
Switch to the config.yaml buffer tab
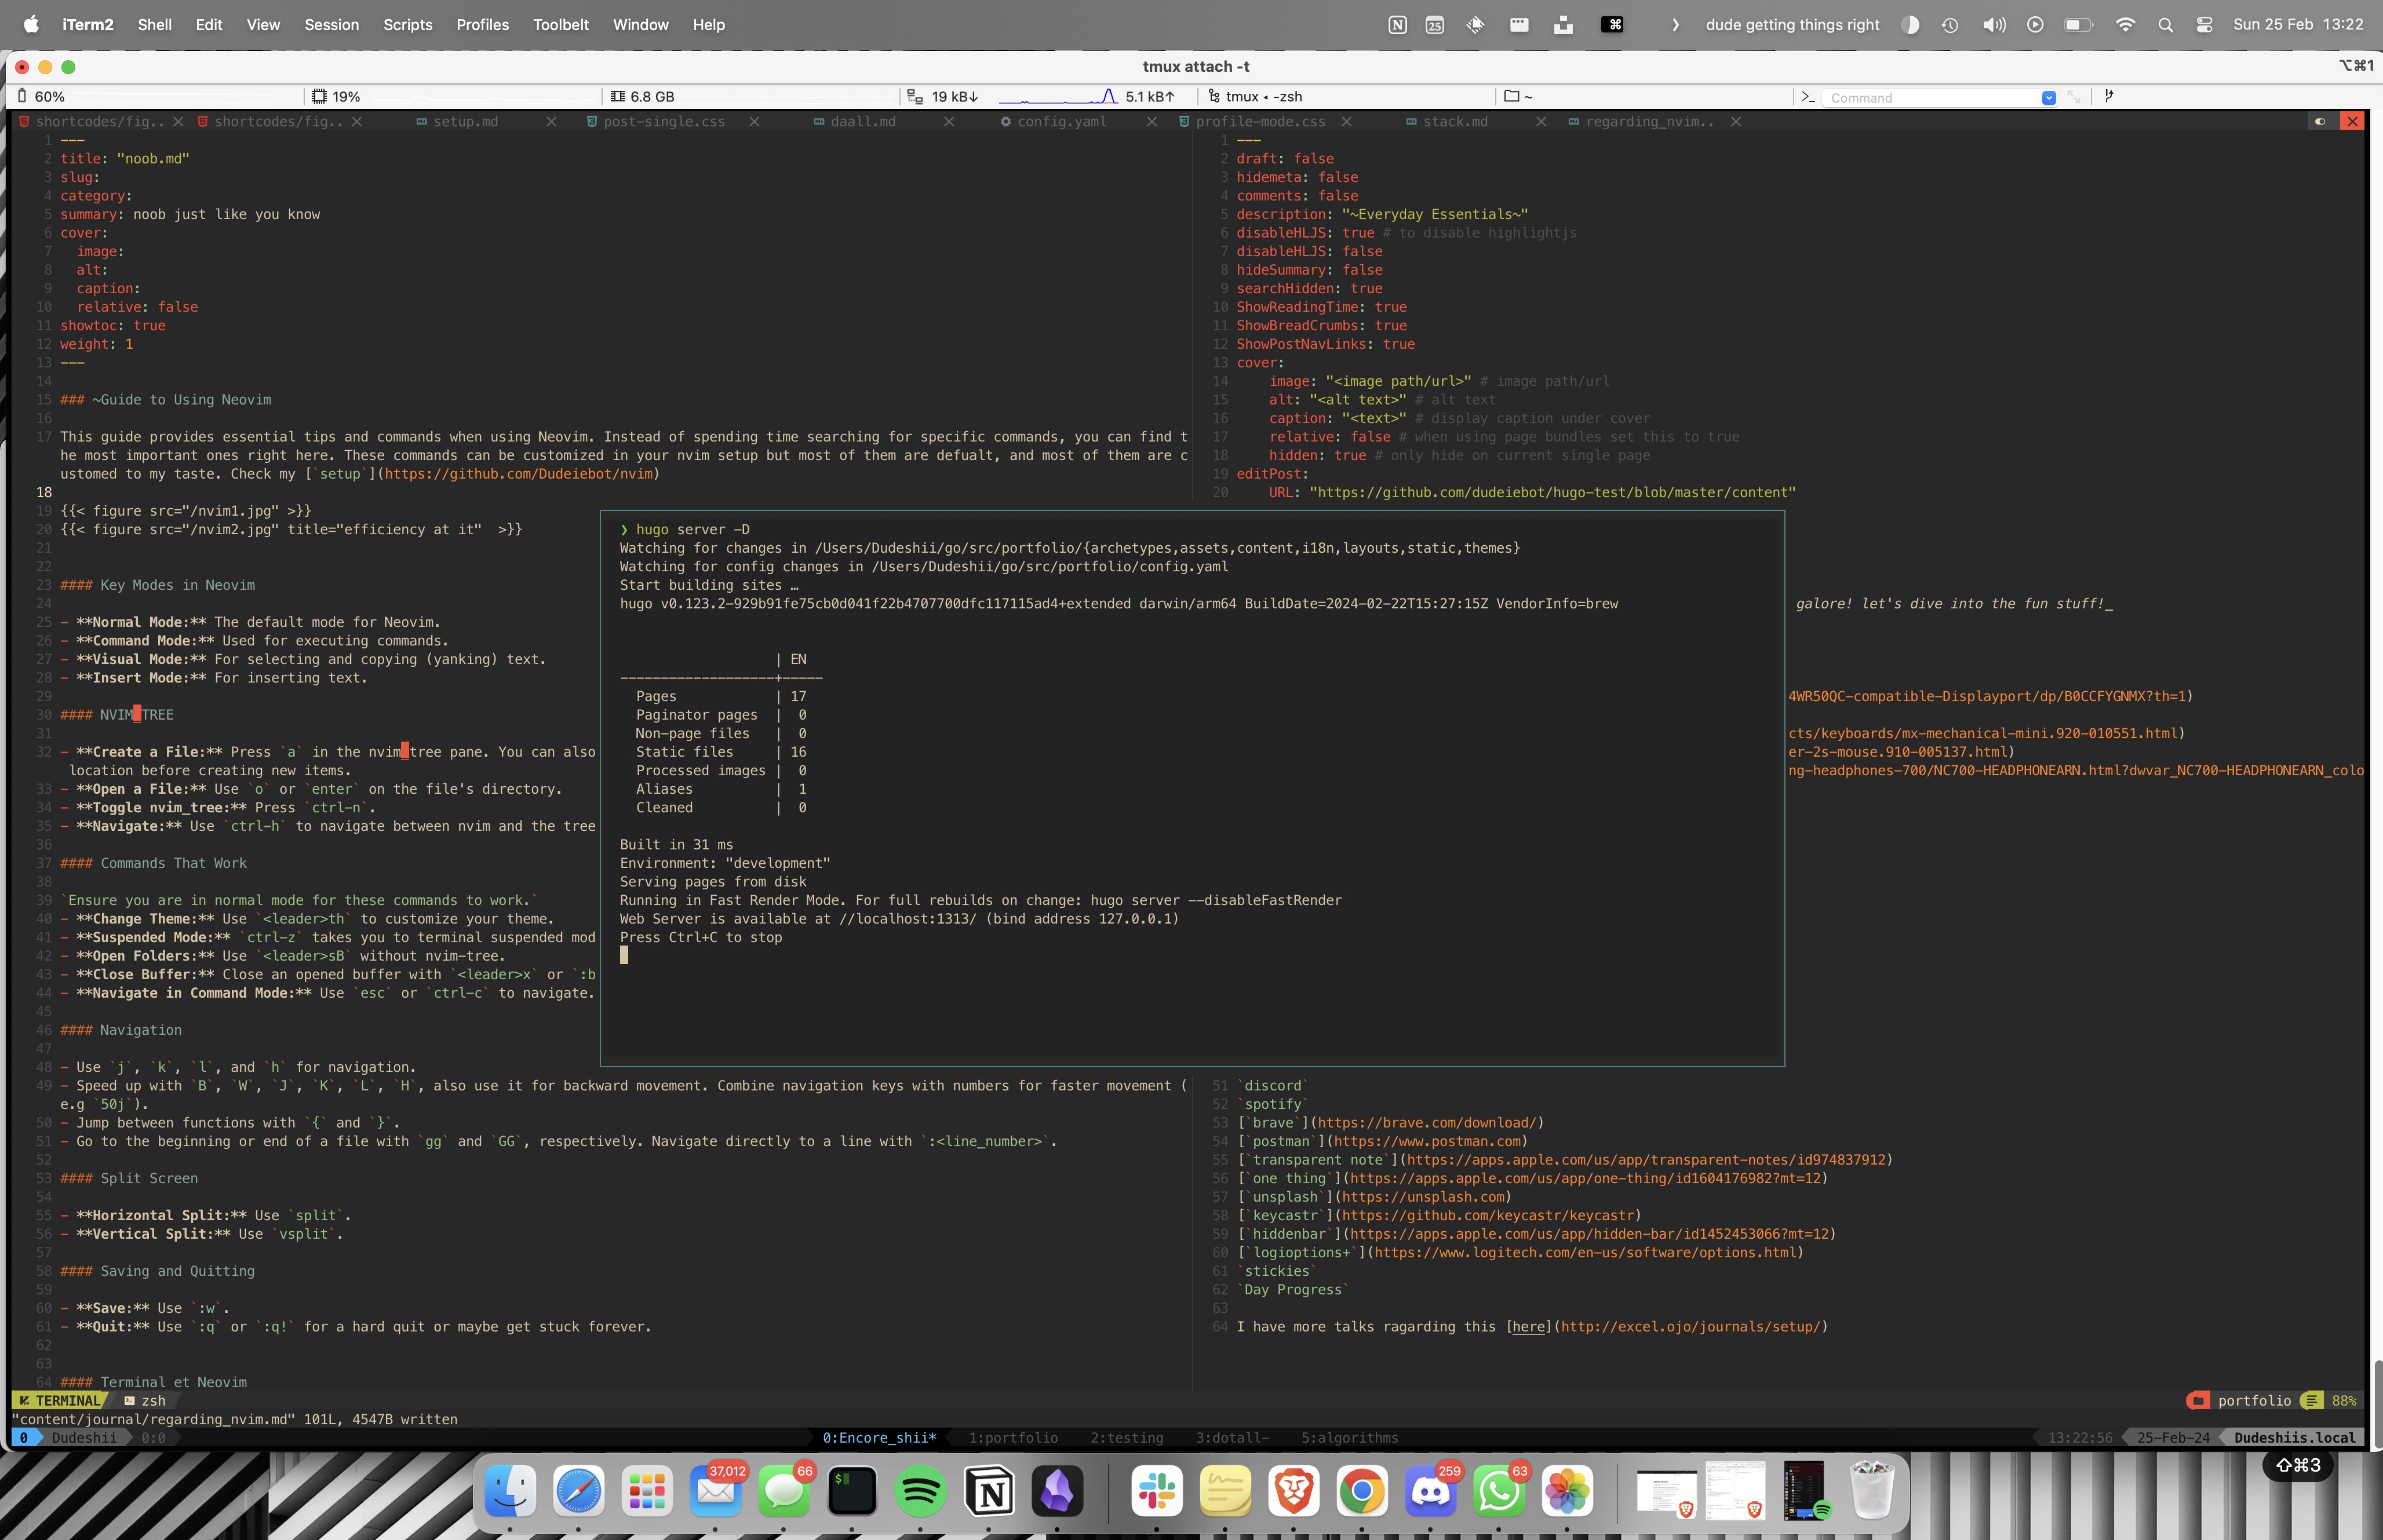click(1061, 121)
